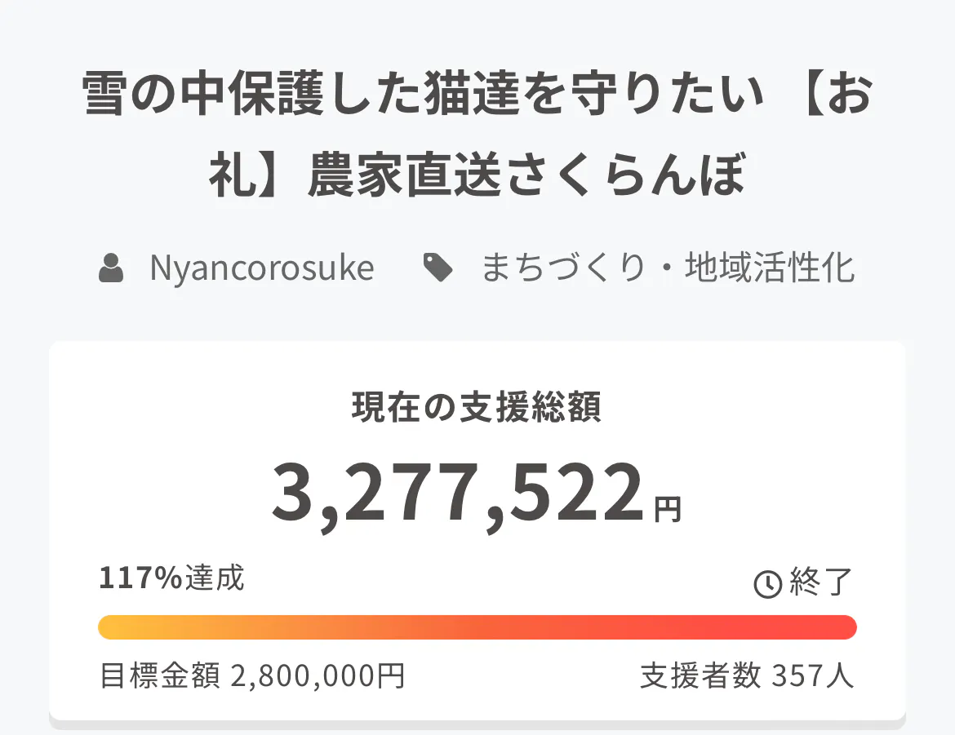Click the 達成 label text
Screen dimensions: 955x735
(214, 578)
